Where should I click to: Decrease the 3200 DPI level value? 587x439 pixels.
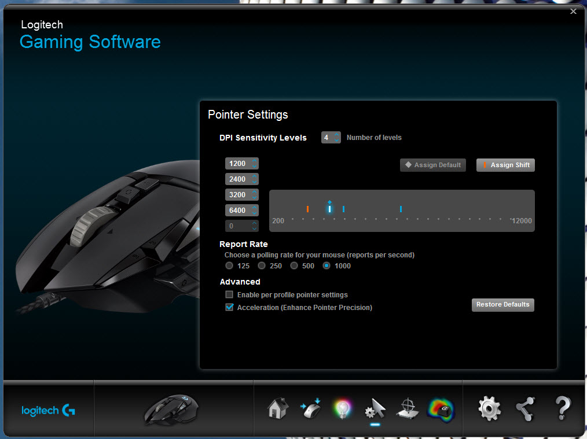pos(254,197)
